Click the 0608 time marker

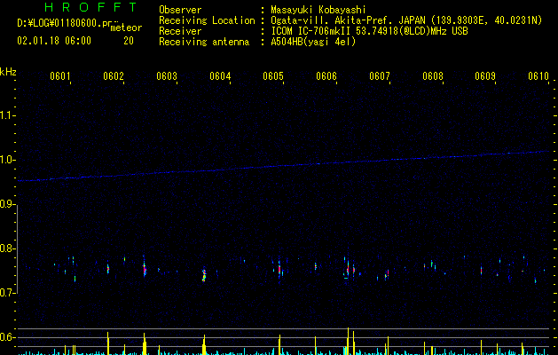pos(433,75)
